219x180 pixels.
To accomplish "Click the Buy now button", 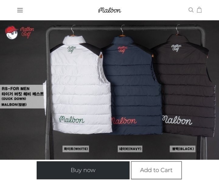I will click(83, 170).
